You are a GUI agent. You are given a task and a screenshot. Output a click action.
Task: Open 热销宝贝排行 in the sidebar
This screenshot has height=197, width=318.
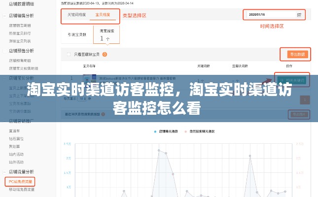[21, 33]
